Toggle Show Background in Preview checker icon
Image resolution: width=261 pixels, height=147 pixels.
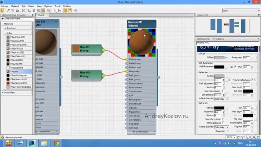click(x=43, y=11)
